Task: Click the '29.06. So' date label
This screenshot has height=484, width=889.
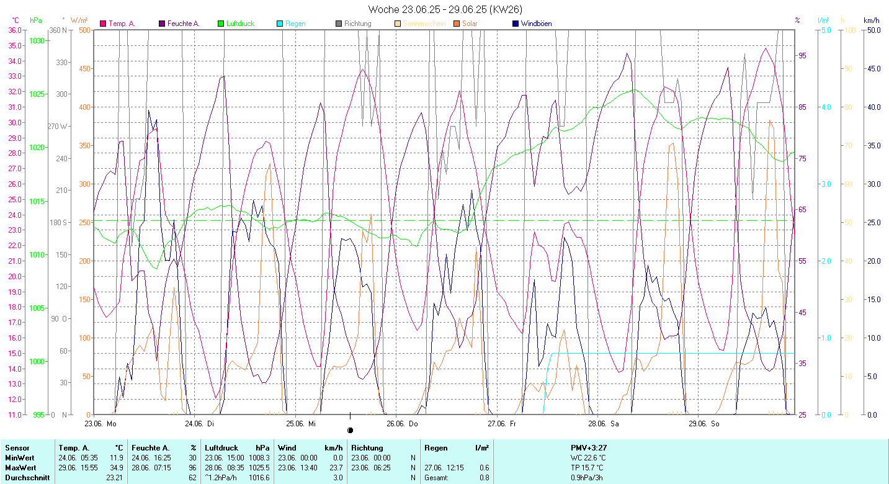Action: 704,424
